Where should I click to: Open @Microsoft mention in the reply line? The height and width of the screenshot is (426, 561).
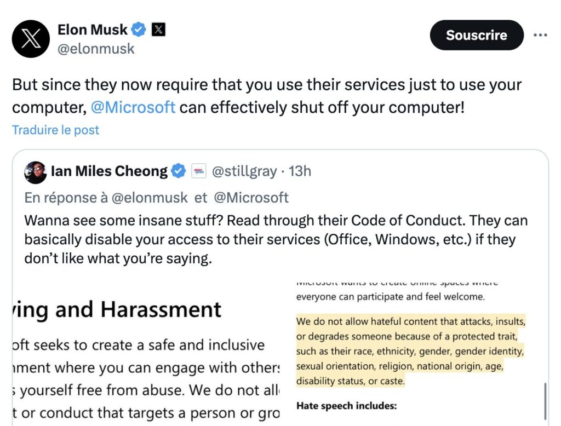coord(251,197)
